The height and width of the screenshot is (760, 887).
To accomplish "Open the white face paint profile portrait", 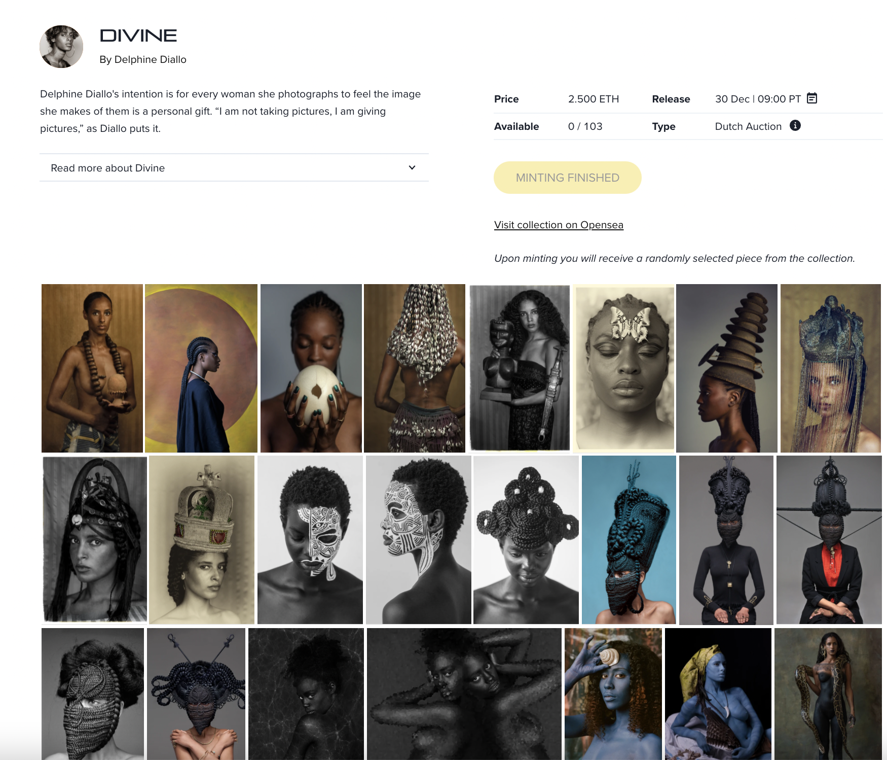I will (x=419, y=540).
